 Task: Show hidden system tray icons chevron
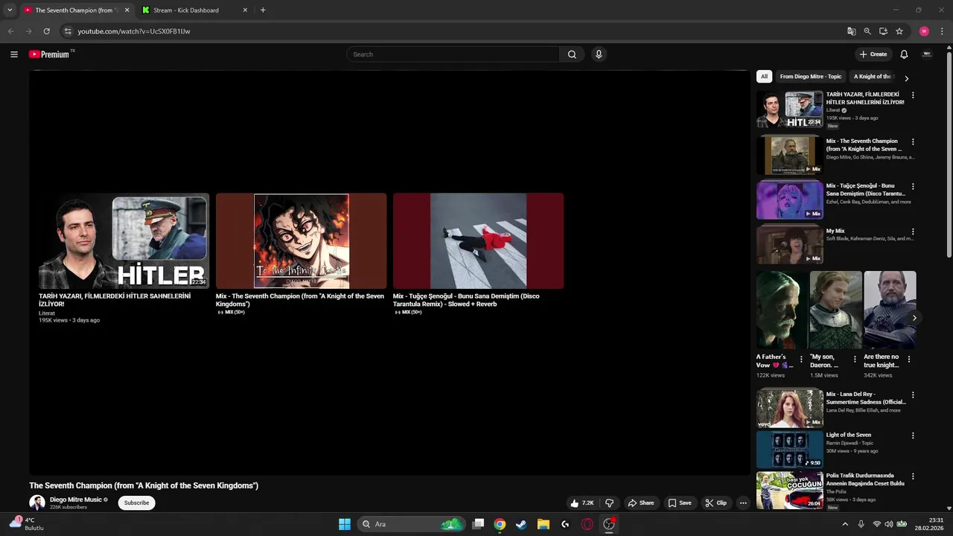[x=845, y=524]
